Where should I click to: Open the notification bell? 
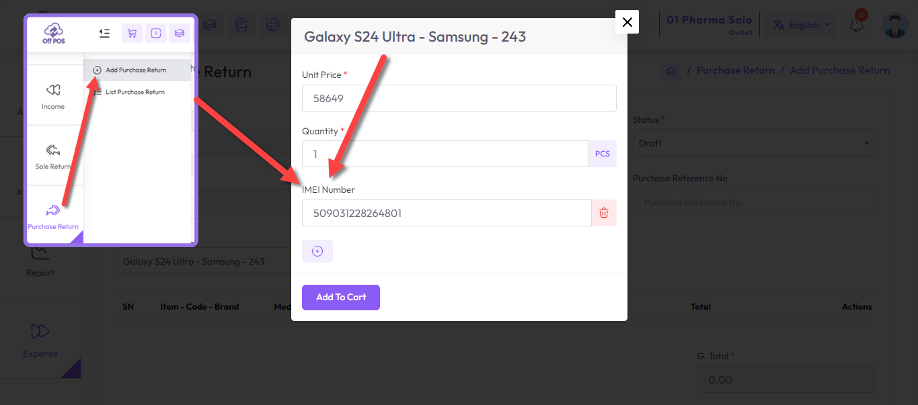(857, 26)
